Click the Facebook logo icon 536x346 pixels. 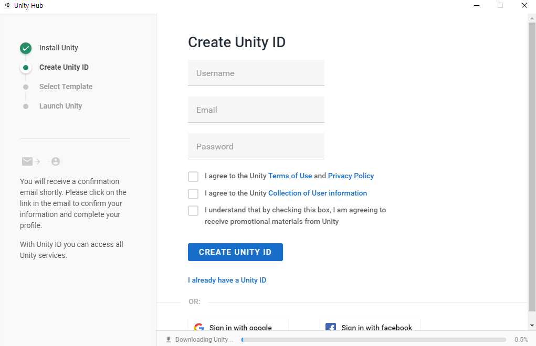point(331,327)
